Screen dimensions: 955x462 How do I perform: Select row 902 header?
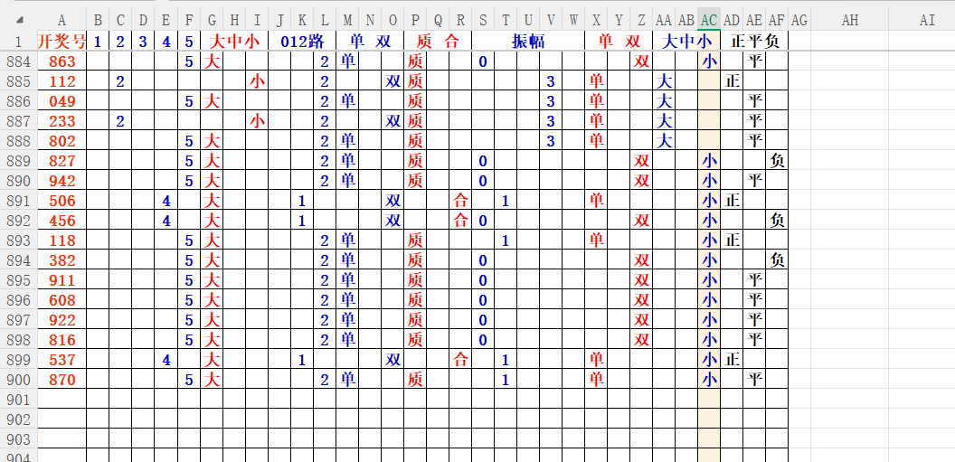tap(18, 420)
